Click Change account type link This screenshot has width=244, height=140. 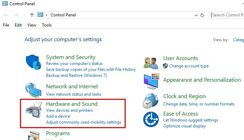[x=189, y=66]
